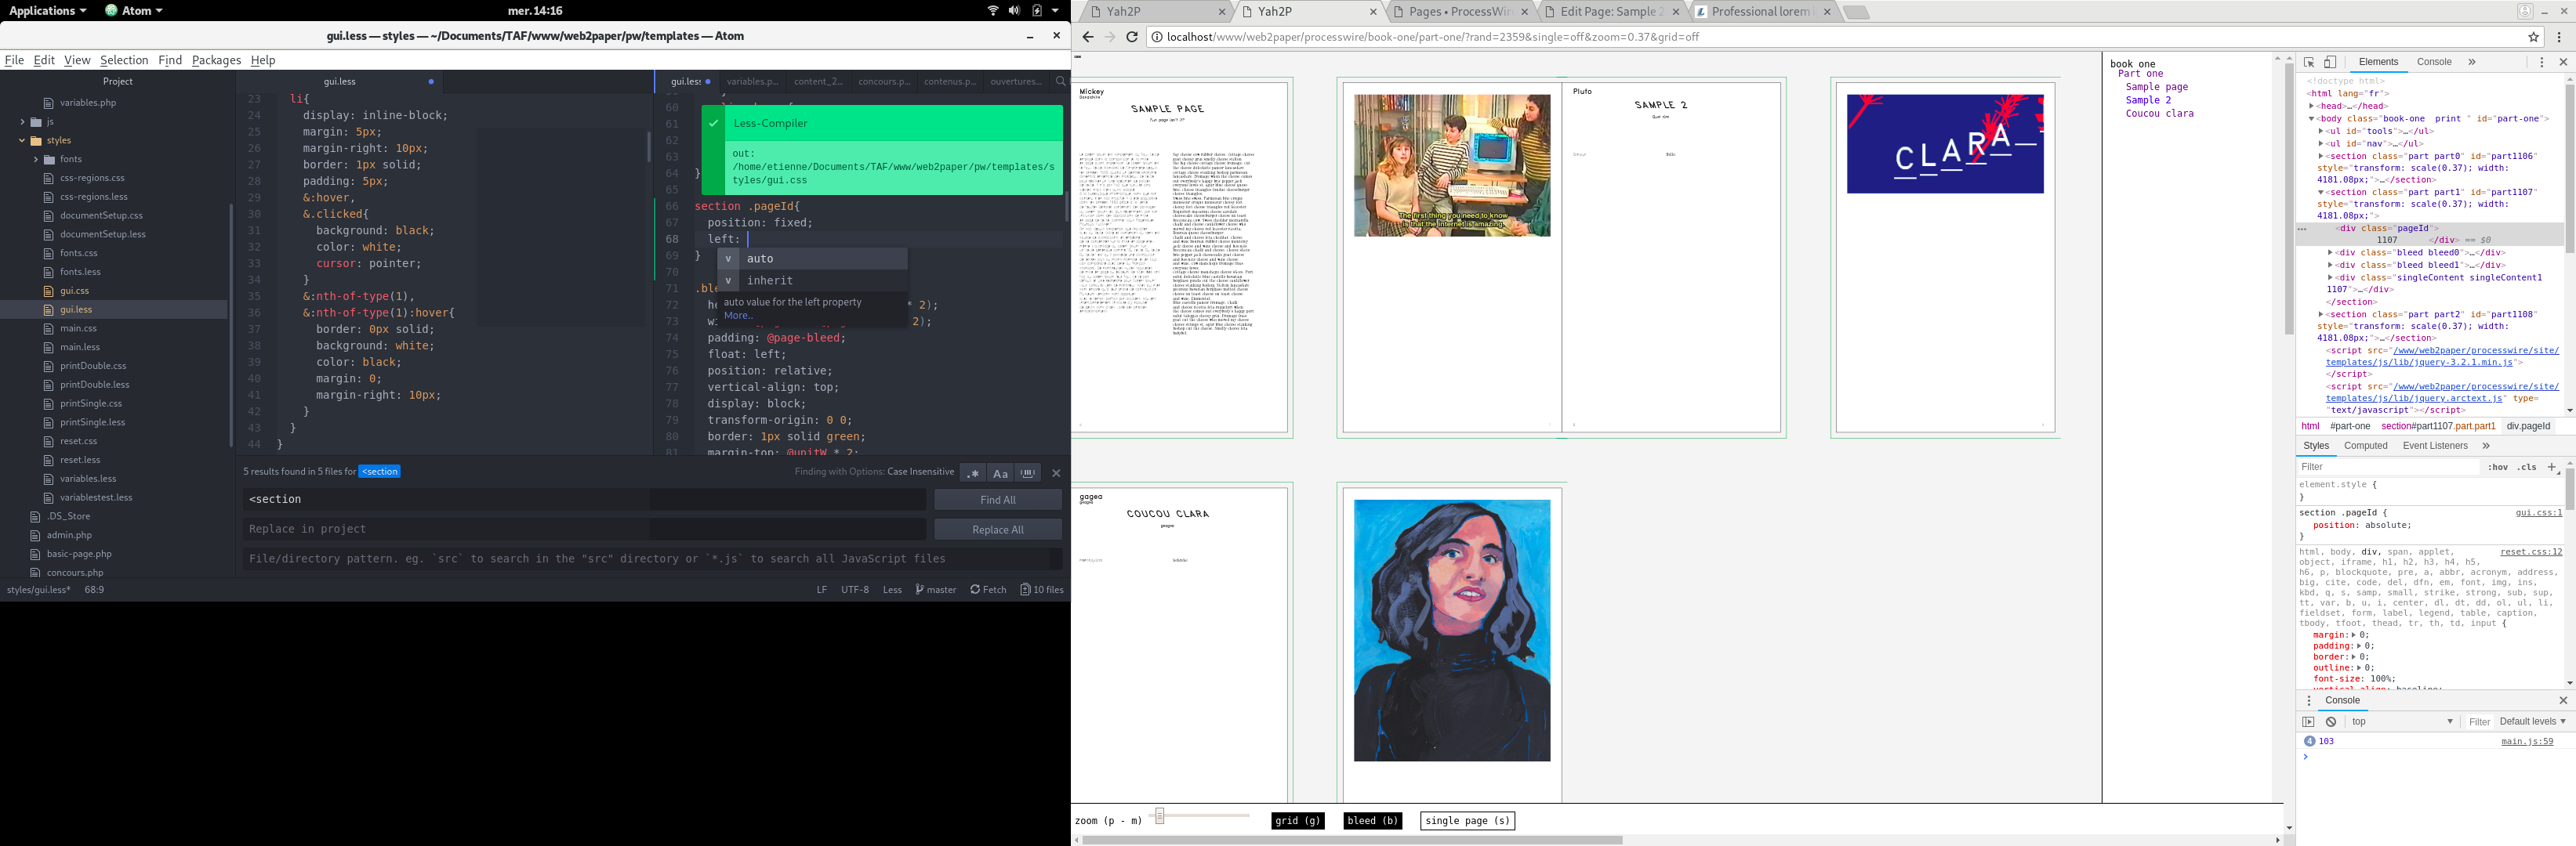Image resolution: width=2576 pixels, height=846 pixels.
Task: Open the Default levels dropdown in the console
Action: click(2532, 721)
